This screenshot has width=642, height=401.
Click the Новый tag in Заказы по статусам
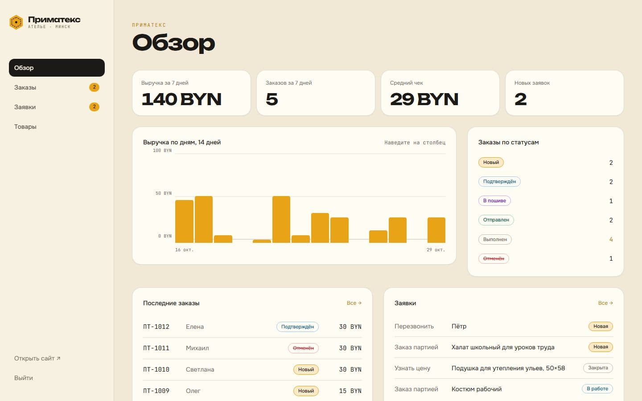491,163
